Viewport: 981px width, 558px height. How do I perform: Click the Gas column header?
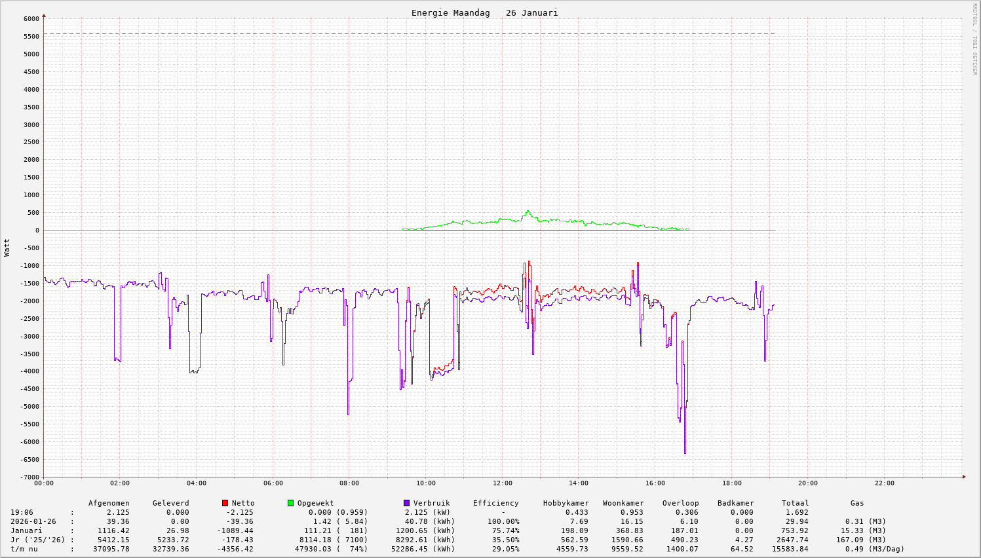857,503
